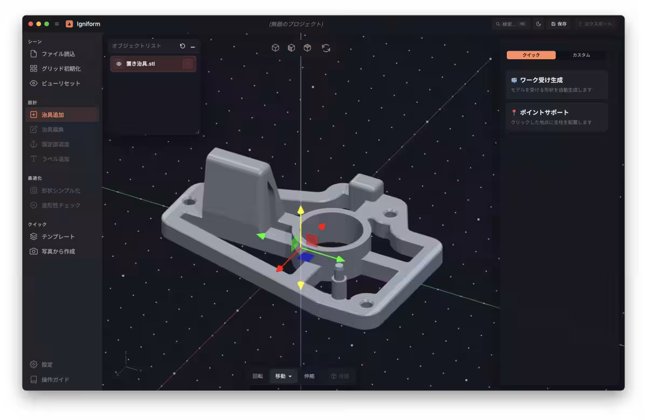Open 設定 settings at sidebar bottom
The height and width of the screenshot is (420, 647).
pos(62,365)
